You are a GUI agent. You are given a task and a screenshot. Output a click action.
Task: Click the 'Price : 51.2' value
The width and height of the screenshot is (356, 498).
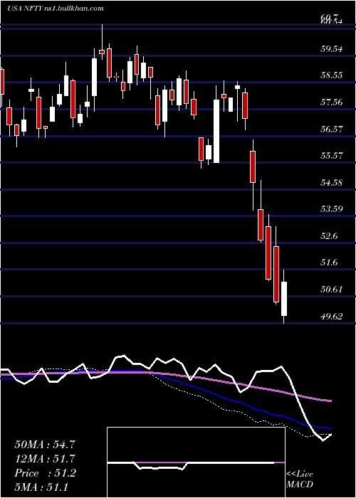click(45, 473)
